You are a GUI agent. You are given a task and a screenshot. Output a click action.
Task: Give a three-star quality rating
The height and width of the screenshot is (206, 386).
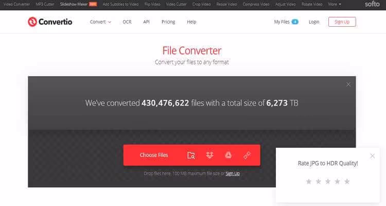coord(328,182)
